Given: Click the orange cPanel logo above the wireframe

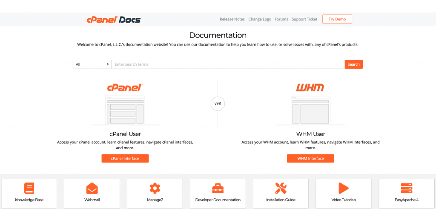Looking at the screenshot, I should [125, 88].
